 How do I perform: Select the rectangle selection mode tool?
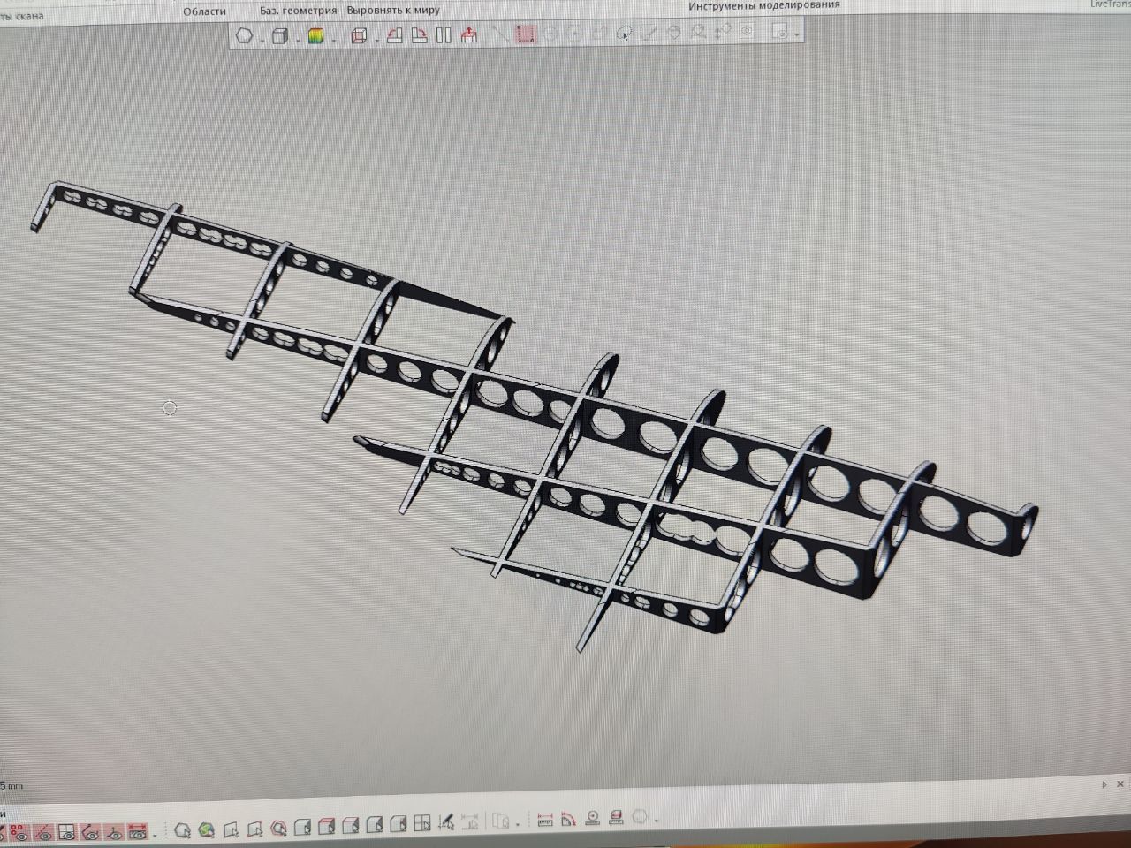(x=526, y=34)
